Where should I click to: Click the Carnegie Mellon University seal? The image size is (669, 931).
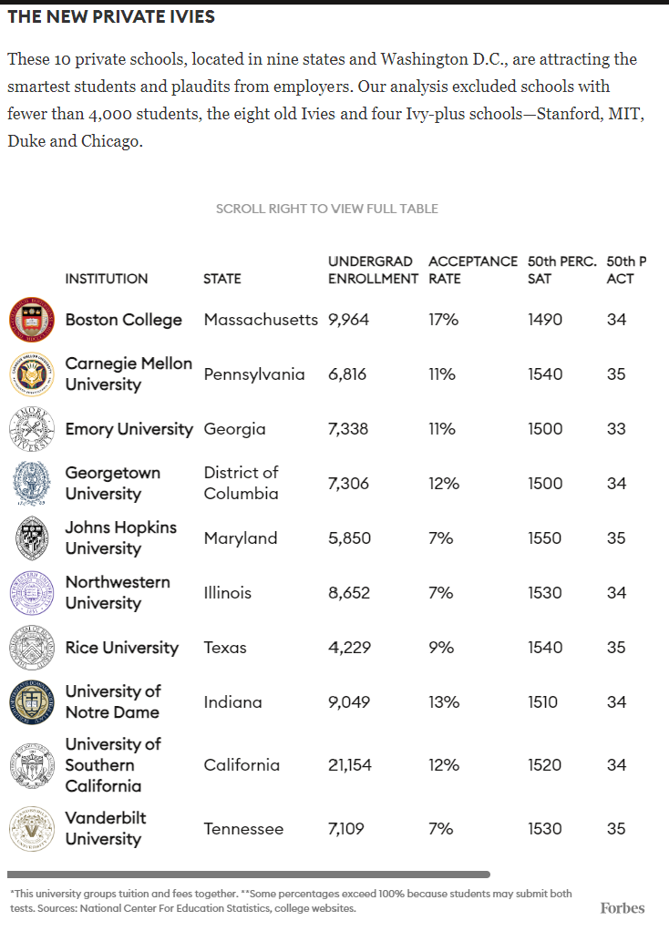pos(32,374)
